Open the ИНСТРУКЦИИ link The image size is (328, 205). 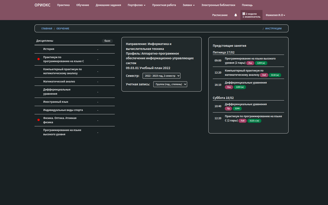click(x=273, y=28)
